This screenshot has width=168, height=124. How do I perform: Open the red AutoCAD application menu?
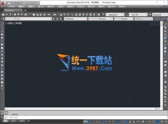click(x=3, y=4)
